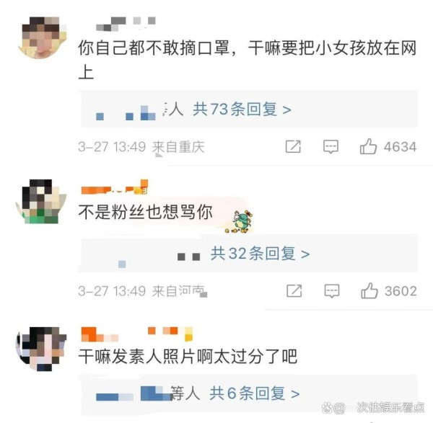Open third commenter's avatar profile

41,349
